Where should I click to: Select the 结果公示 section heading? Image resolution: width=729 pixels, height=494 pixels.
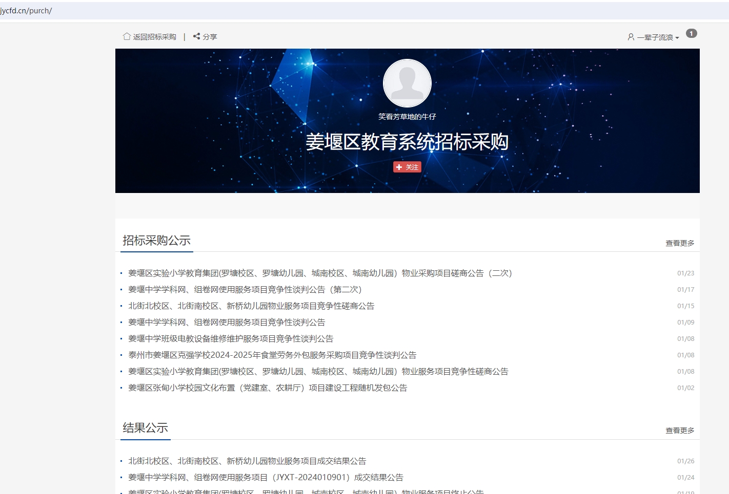pos(146,428)
